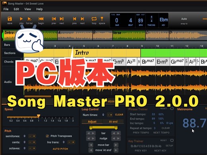Set position on the Speed slider handle

[39, 116]
